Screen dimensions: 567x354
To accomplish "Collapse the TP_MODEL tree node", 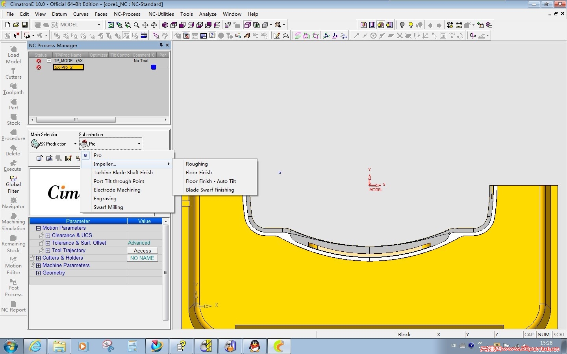I will pos(49,61).
